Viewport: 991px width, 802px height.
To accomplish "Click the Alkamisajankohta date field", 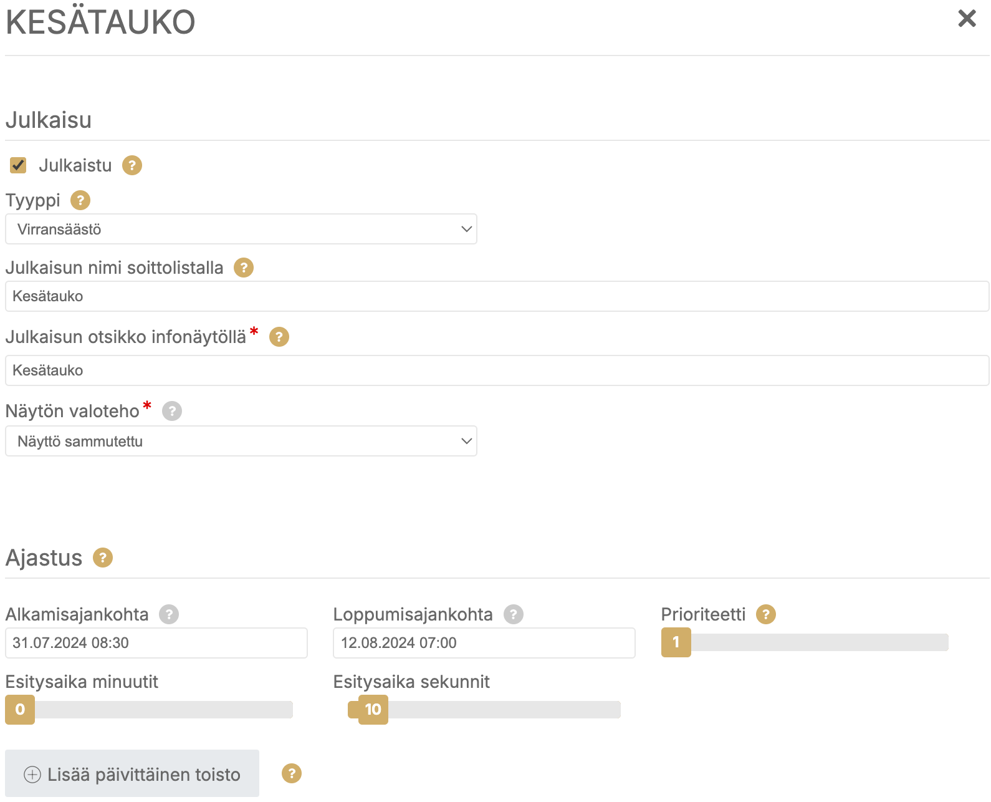I will click(x=156, y=643).
